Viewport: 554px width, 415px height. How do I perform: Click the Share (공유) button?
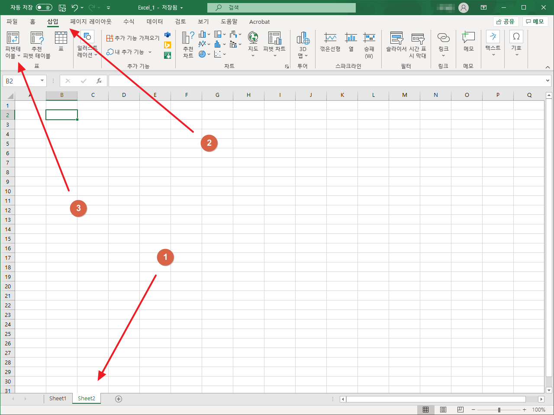(x=506, y=22)
